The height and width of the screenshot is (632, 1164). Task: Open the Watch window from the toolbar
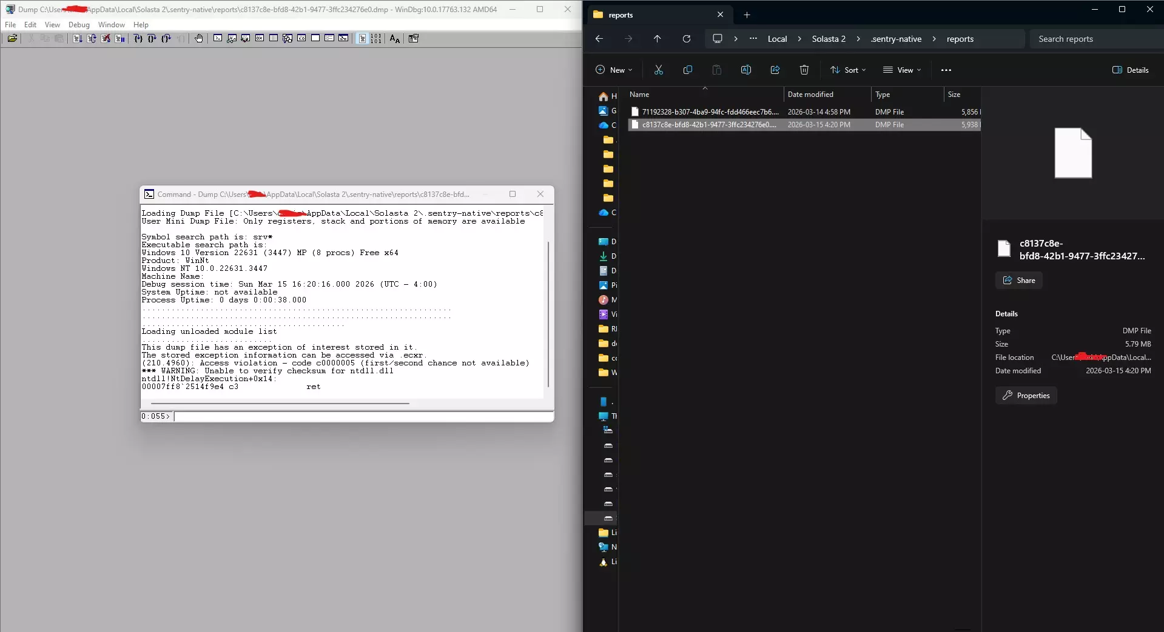(x=232, y=39)
